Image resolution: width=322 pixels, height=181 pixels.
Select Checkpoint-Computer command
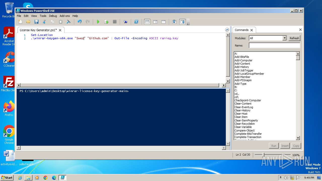(248, 100)
